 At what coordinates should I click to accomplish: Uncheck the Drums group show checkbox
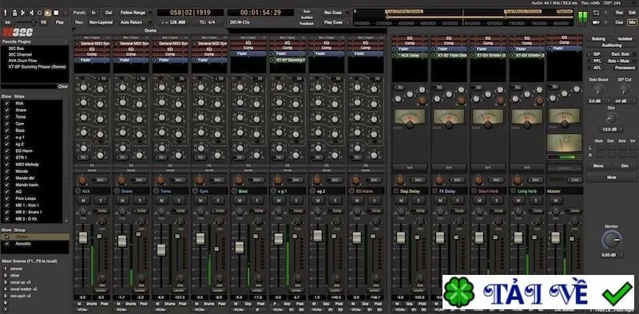pos(7,237)
